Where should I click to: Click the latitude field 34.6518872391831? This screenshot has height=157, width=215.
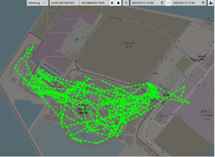click(x=64, y=3)
